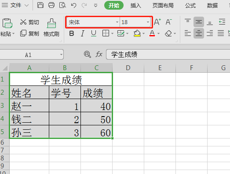Image resolution: width=230 pixels, height=174 pixels.
Task: Open the 文件 menu
Action: (x=16, y=5)
